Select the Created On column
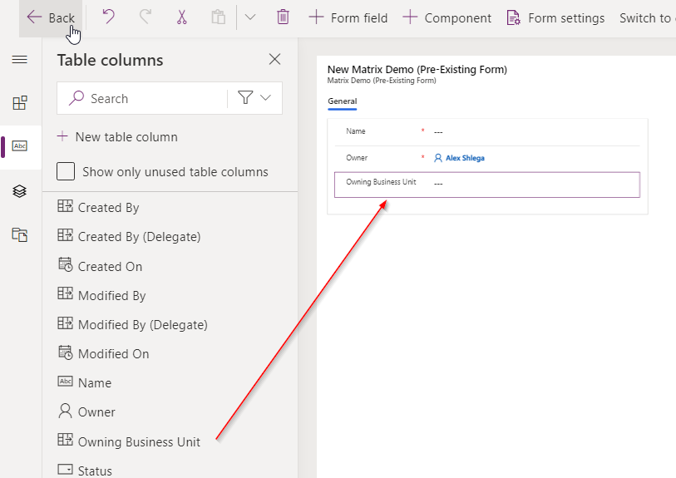The image size is (676, 478). coord(100,266)
